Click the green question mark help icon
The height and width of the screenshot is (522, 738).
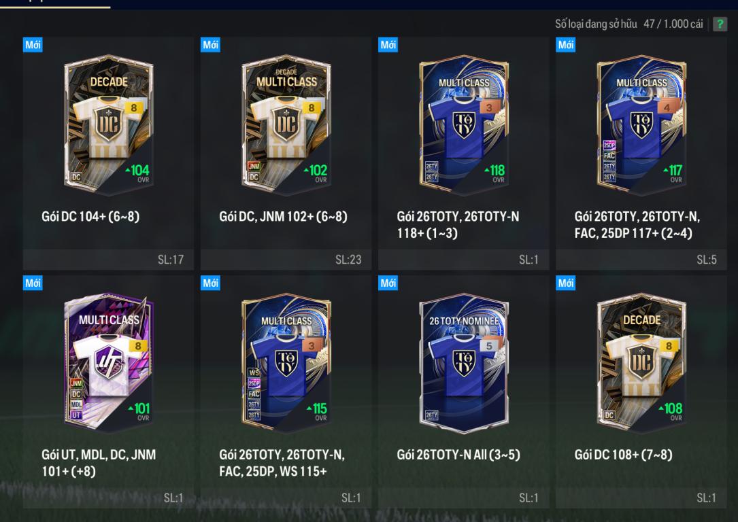point(720,24)
